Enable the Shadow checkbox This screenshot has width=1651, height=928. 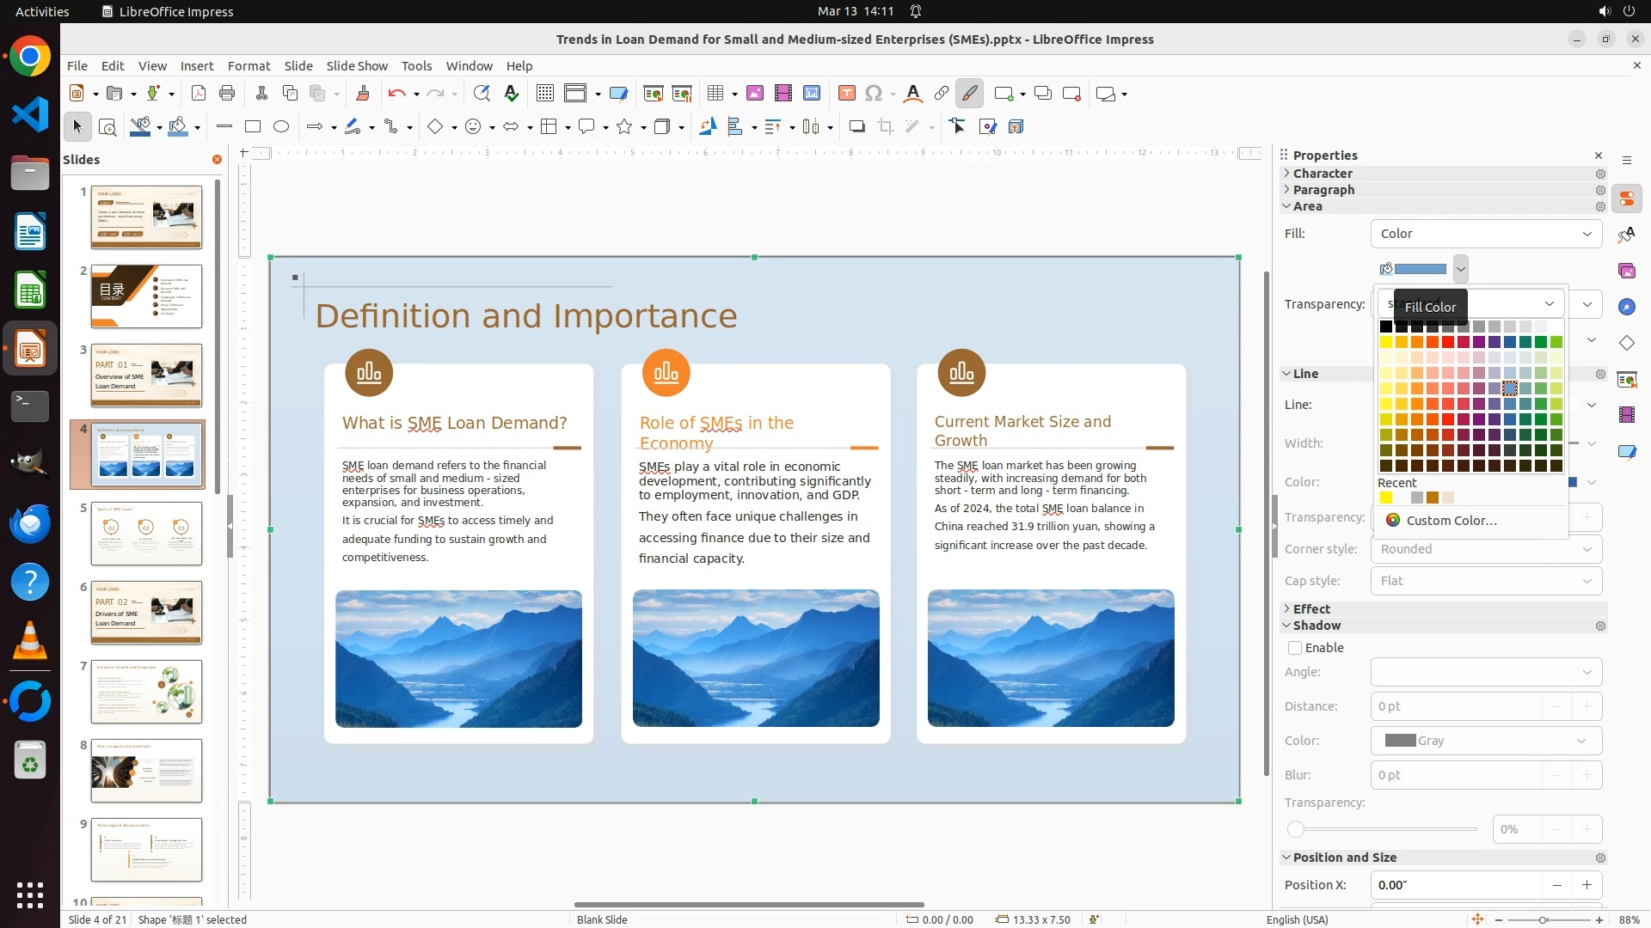[1295, 648]
